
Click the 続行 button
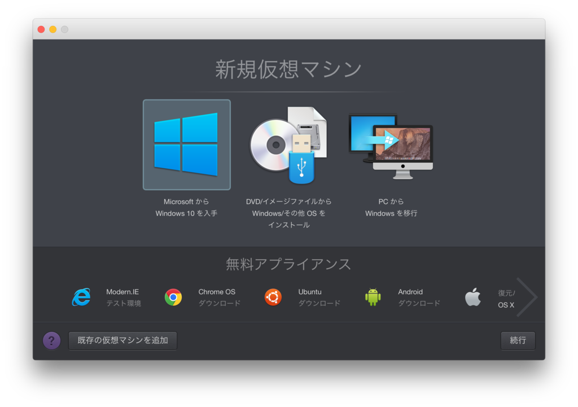(x=518, y=340)
